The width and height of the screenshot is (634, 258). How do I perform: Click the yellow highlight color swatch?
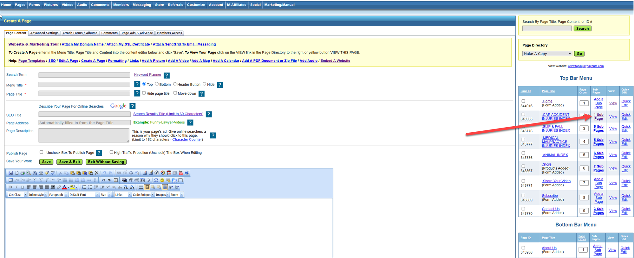tap(73, 187)
